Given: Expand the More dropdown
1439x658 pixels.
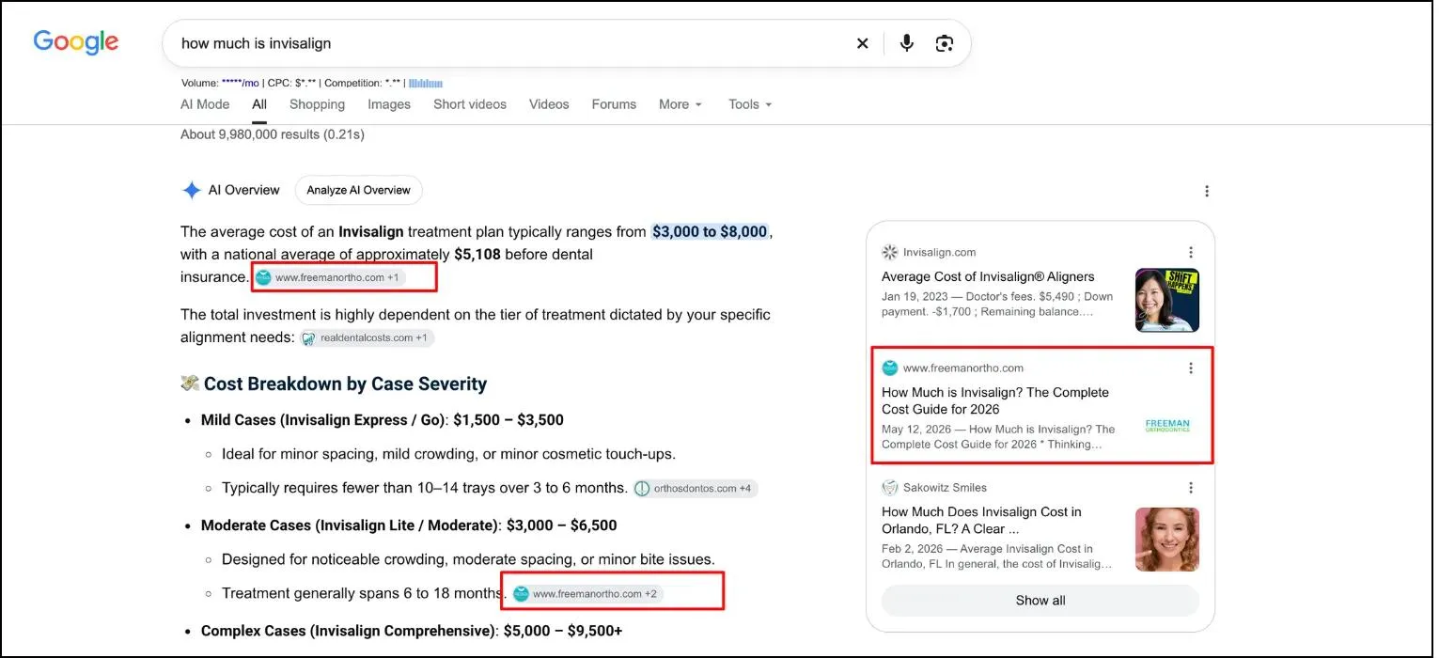Looking at the screenshot, I should click(680, 104).
